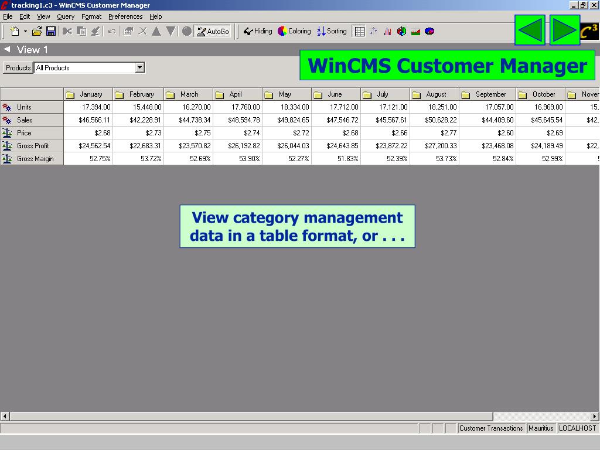Click the gray circle Stop icon

pyautogui.click(x=187, y=32)
